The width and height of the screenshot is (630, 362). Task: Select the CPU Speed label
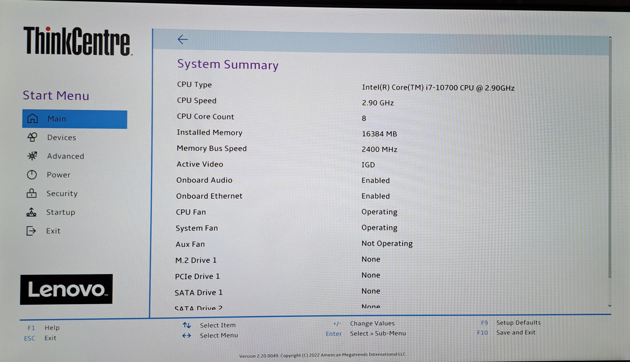click(197, 101)
